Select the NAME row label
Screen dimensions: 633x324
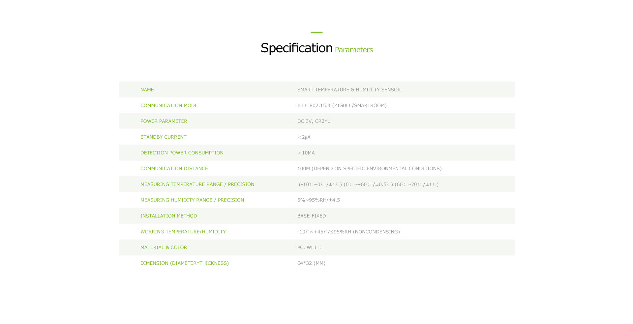coord(147,90)
